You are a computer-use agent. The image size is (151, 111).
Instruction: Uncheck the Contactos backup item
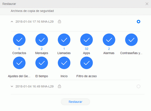19,40
